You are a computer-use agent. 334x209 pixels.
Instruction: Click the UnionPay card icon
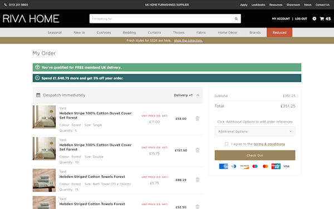coord(276,166)
